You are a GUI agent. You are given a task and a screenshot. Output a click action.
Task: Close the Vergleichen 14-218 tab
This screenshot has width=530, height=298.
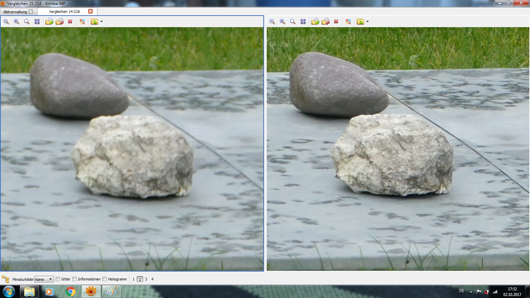(90, 11)
